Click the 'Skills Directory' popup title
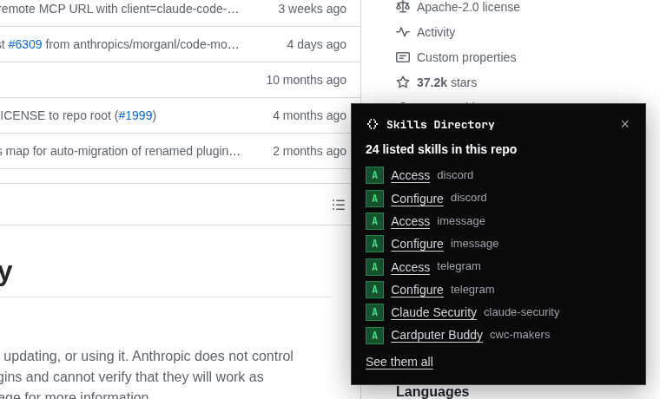This screenshot has height=399, width=660. [440, 124]
